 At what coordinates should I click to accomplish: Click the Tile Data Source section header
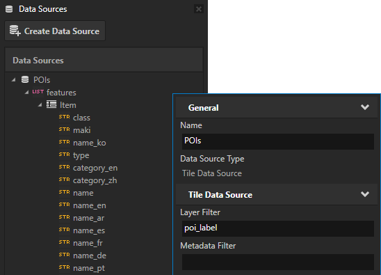277,195
